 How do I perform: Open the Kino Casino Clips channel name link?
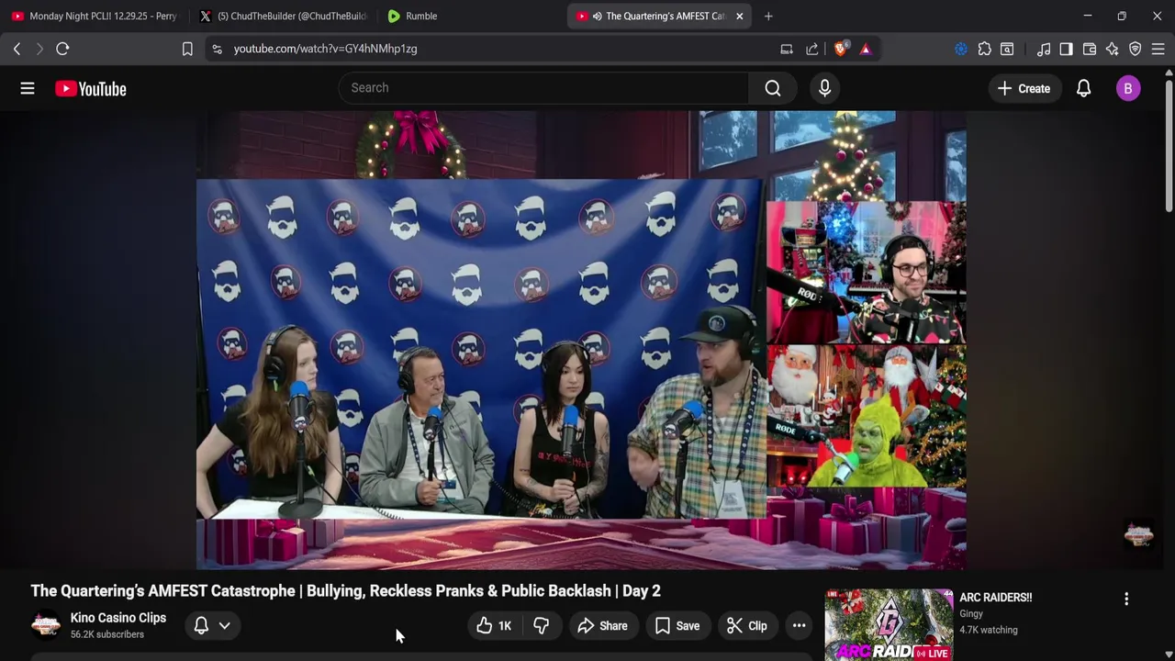118,618
